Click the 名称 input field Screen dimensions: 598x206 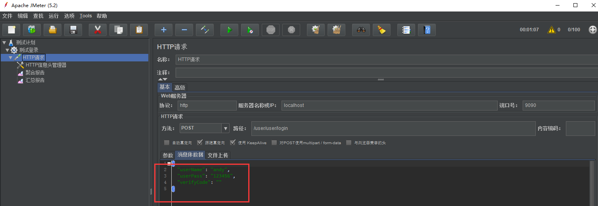pyautogui.click(x=386, y=59)
